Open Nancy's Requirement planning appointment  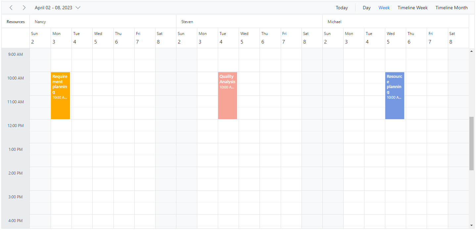(60, 95)
